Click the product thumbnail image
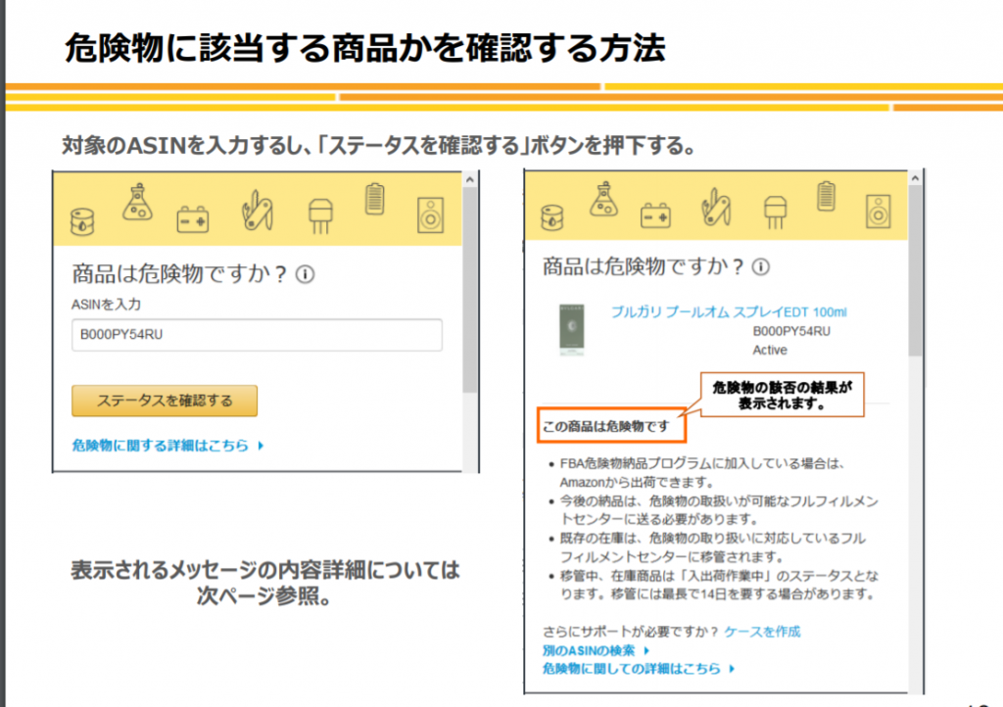Viewport: 1003px width, 707px height. pyautogui.click(x=570, y=330)
